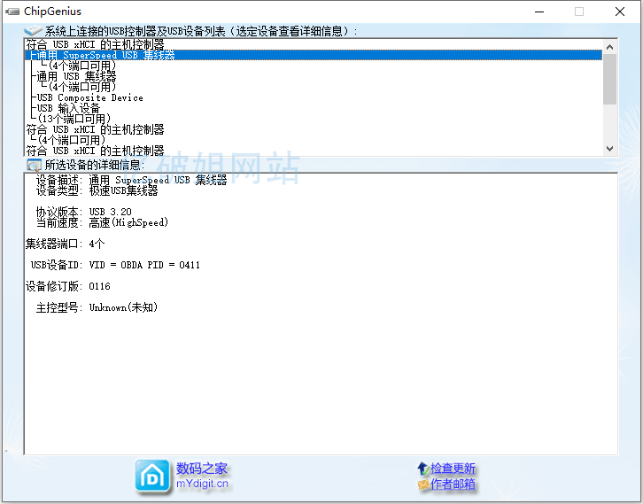
Task: Click the VID = 0BDA PID = 0411 text
Action: [x=144, y=265]
